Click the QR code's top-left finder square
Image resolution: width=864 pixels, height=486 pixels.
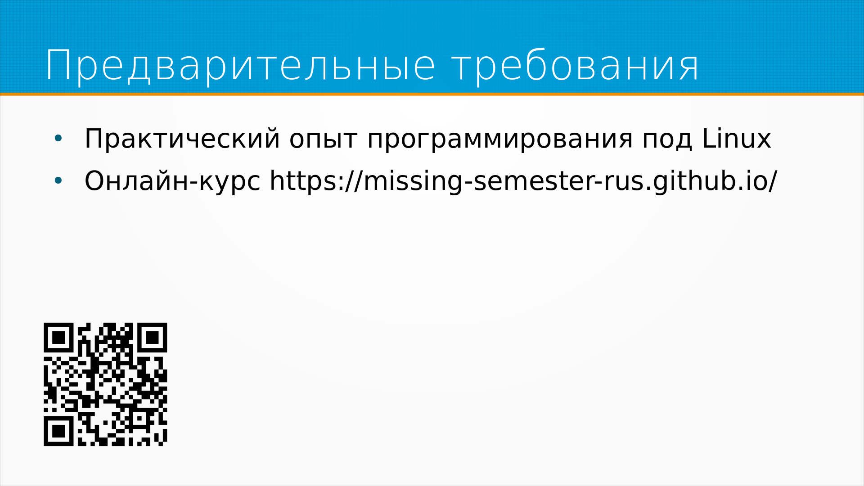click(58, 337)
